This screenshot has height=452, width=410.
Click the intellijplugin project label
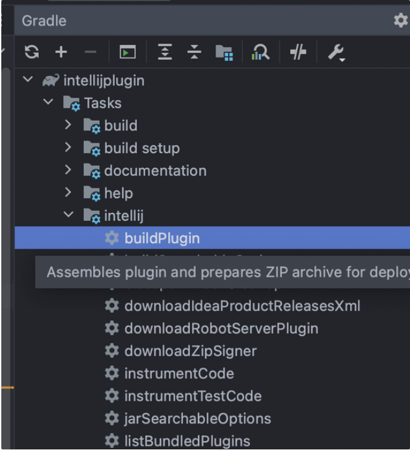pyautogui.click(x=104, y=80)
